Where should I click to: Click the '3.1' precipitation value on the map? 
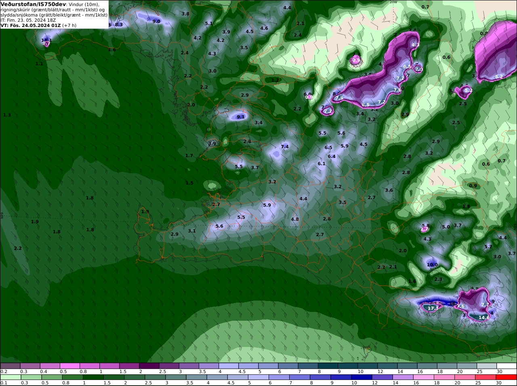point(192,231)
